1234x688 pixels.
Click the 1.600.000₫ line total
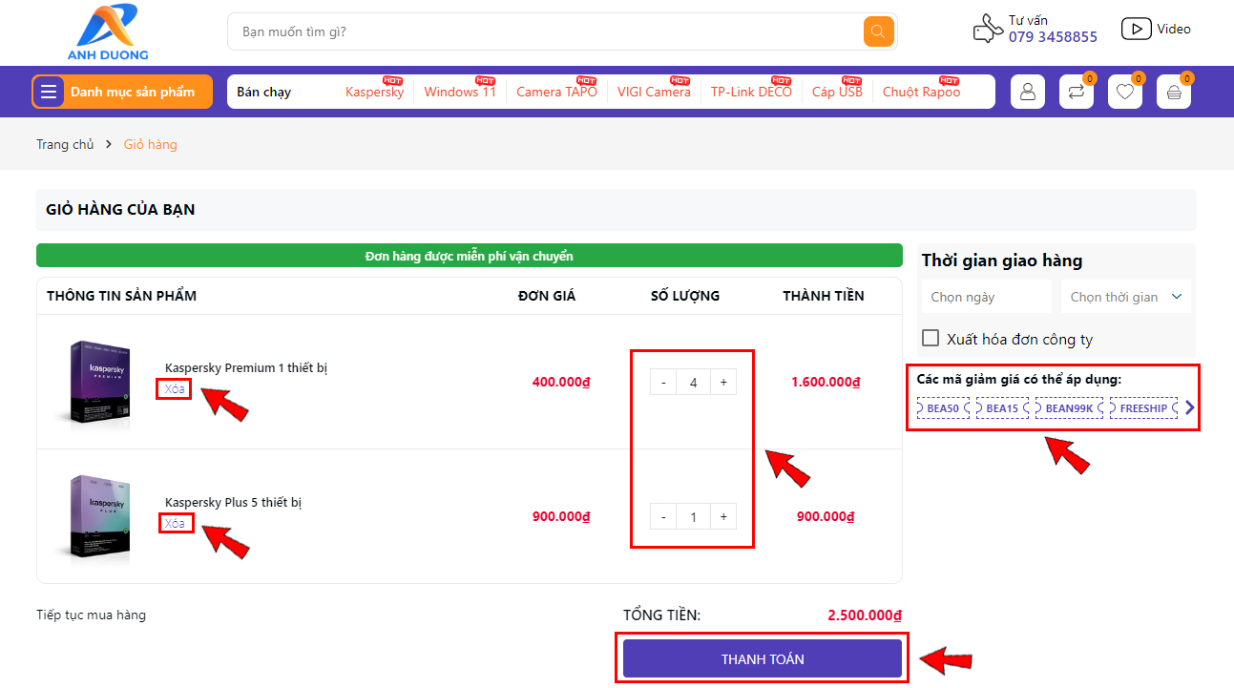point(826,383)
